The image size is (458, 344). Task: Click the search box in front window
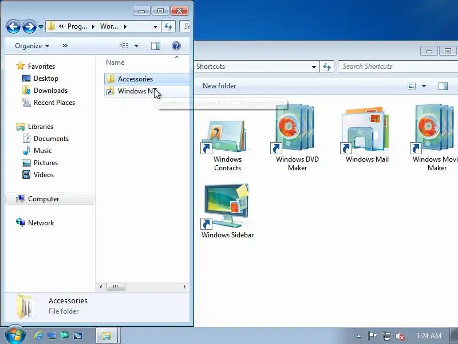pos(184,26)
